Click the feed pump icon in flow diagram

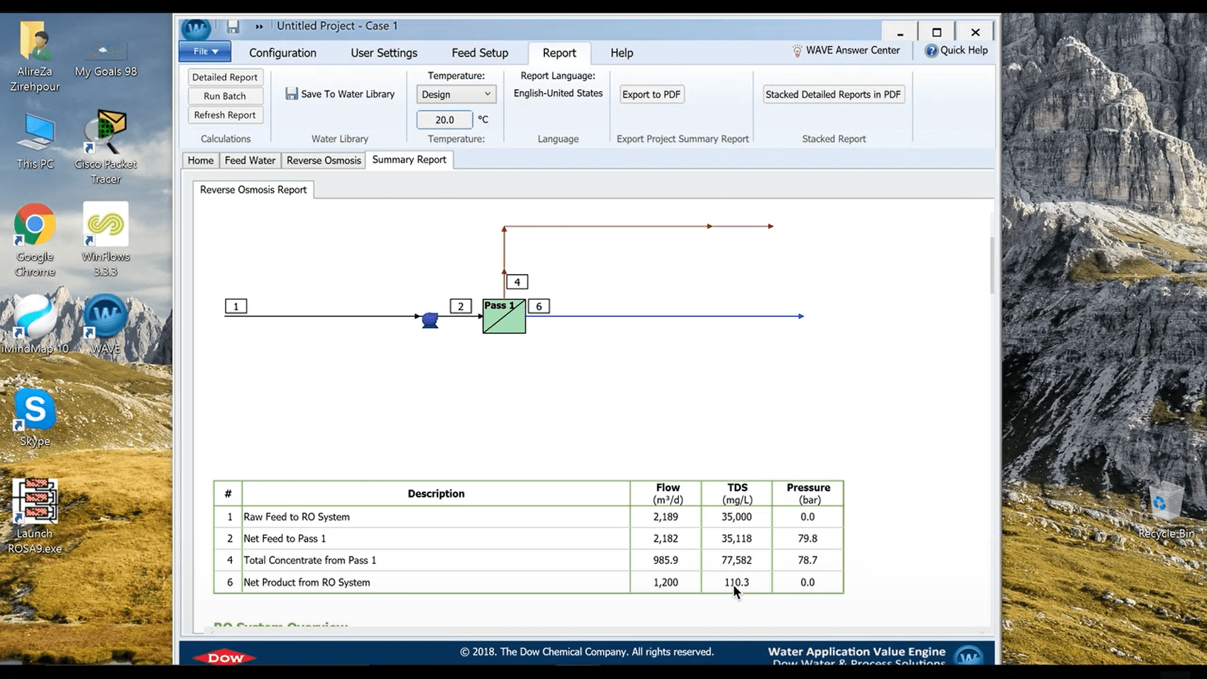point(430,320)
